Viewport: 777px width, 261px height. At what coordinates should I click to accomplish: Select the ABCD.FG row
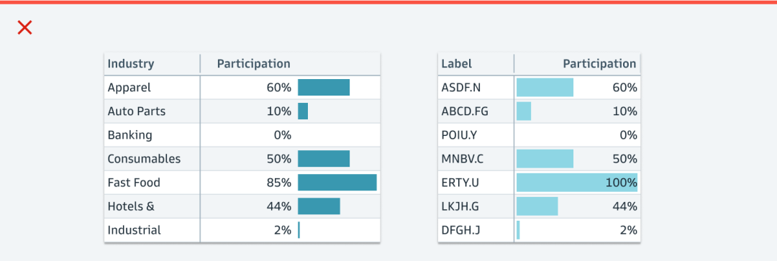[539, 111]
